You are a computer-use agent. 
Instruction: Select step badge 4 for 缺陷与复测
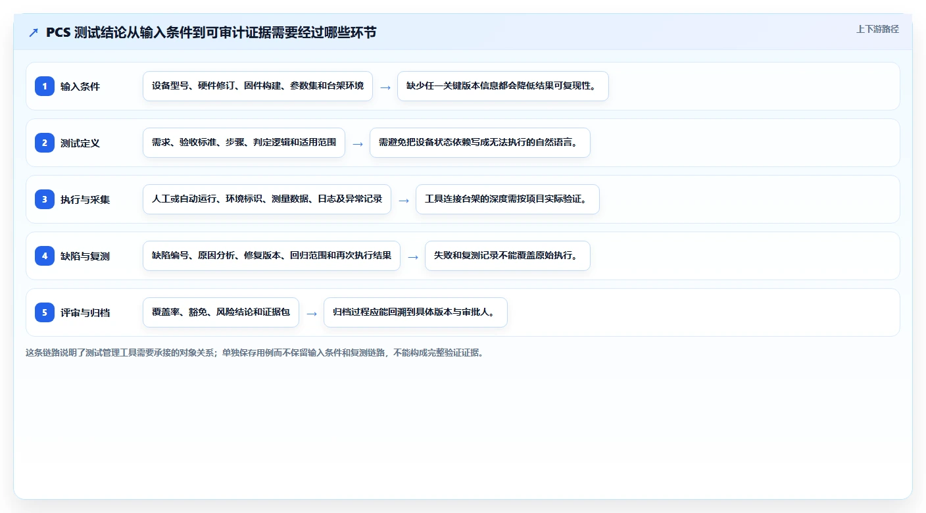[45, 255]
